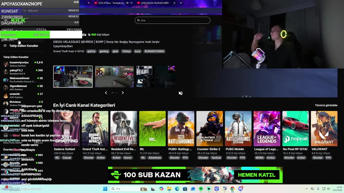Viewport: 344px width, 193px height.
Task: Open yakupTV_1 channel avatar
Action: [x=6, y=72]
